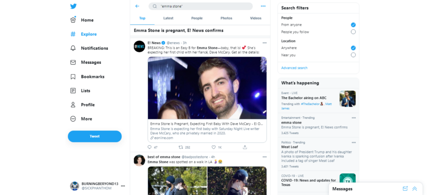The height and width of the screenshot is (195, 427).
Task: Click best of emma stone avatar
Action: [139, 161]
